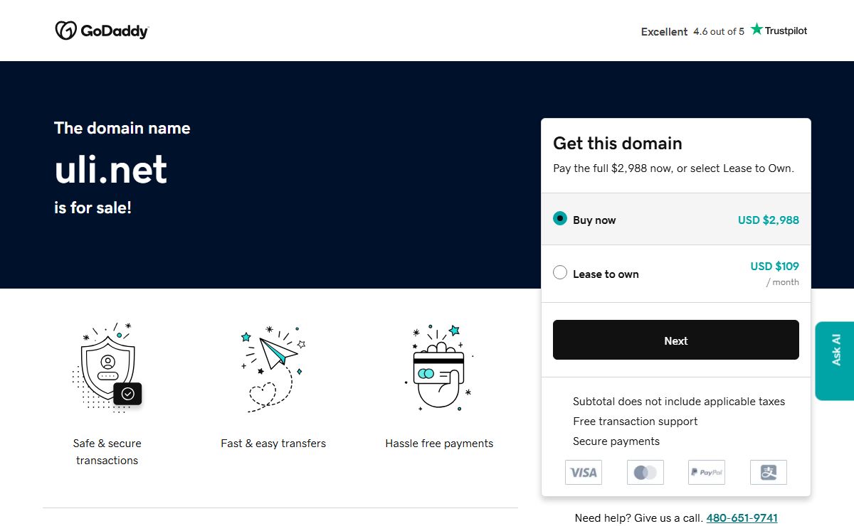Click the uli.net domain name heading
The width and height of the screenshot is (854, 526).
point(111,169)
